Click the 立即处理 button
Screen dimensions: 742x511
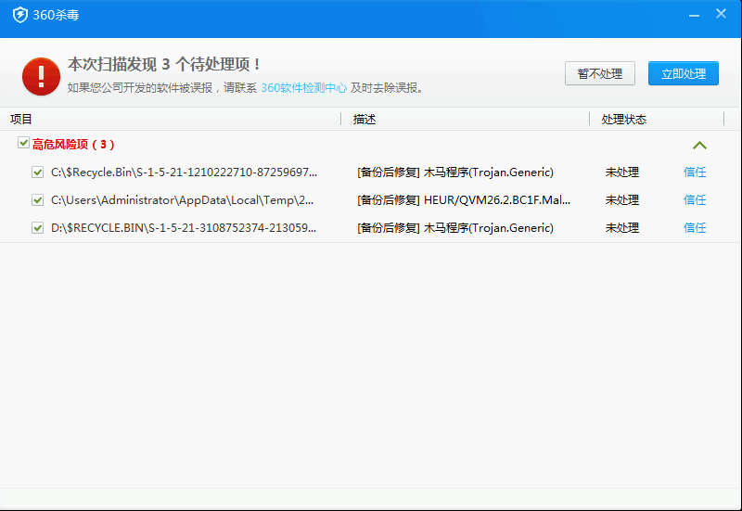tap(684, 73)
